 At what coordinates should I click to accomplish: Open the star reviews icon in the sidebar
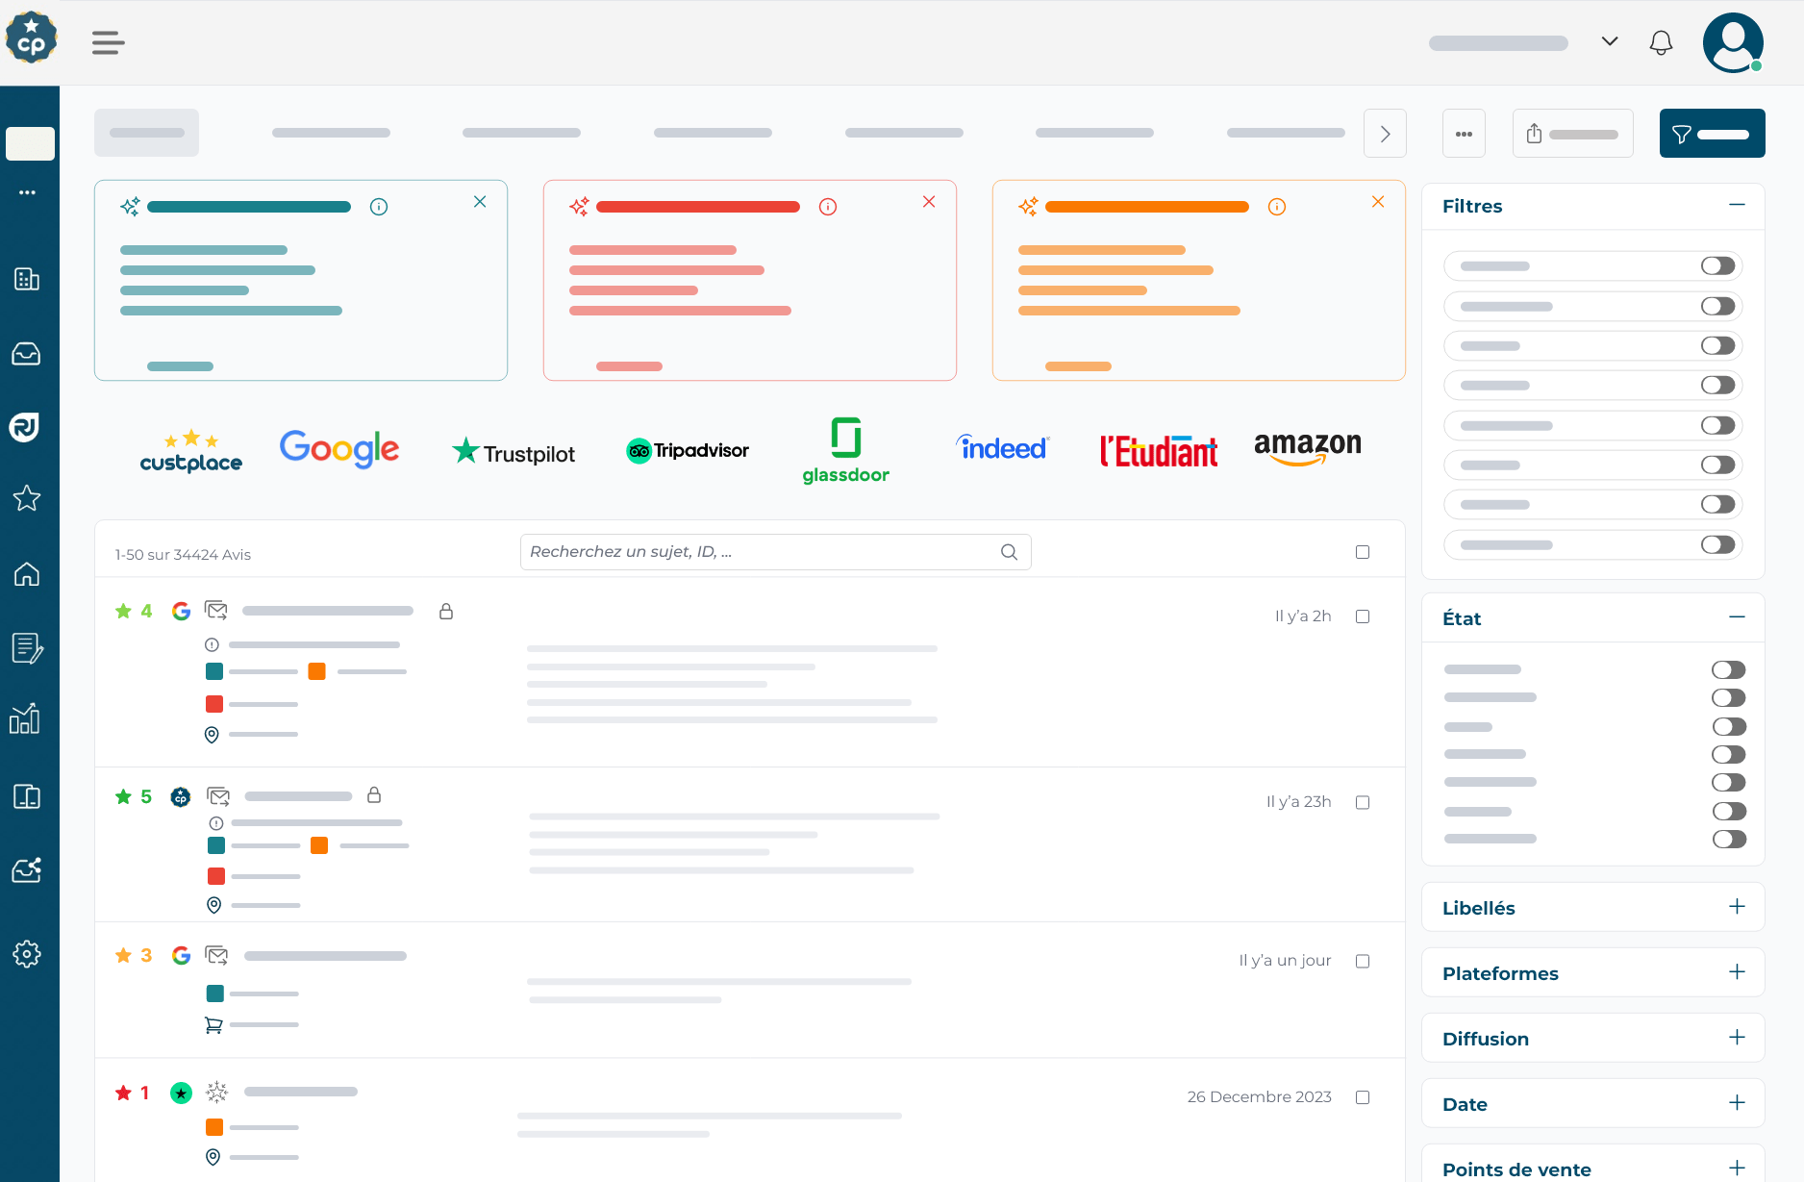click(x=27, y=498)
